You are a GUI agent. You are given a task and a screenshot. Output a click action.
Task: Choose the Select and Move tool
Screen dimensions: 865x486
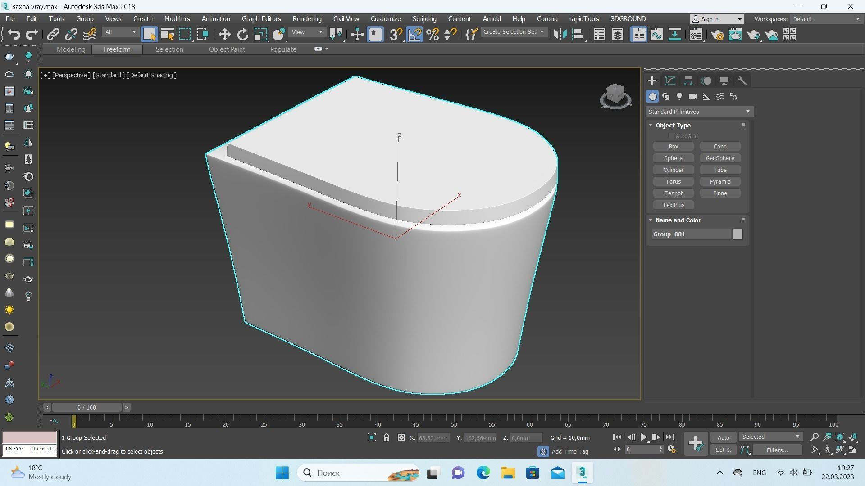[x=224, y=35]
